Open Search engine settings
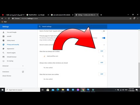The width and height of the screenshot is (140, 105). (x=11, y=53)
